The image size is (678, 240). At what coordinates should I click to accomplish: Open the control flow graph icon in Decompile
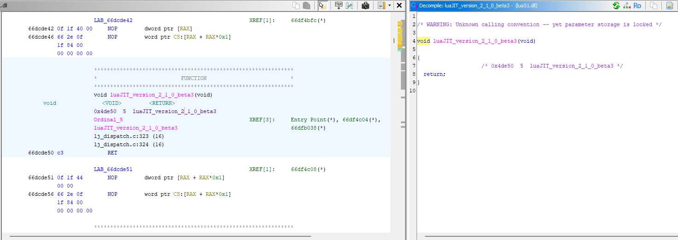tap(626, 6)
